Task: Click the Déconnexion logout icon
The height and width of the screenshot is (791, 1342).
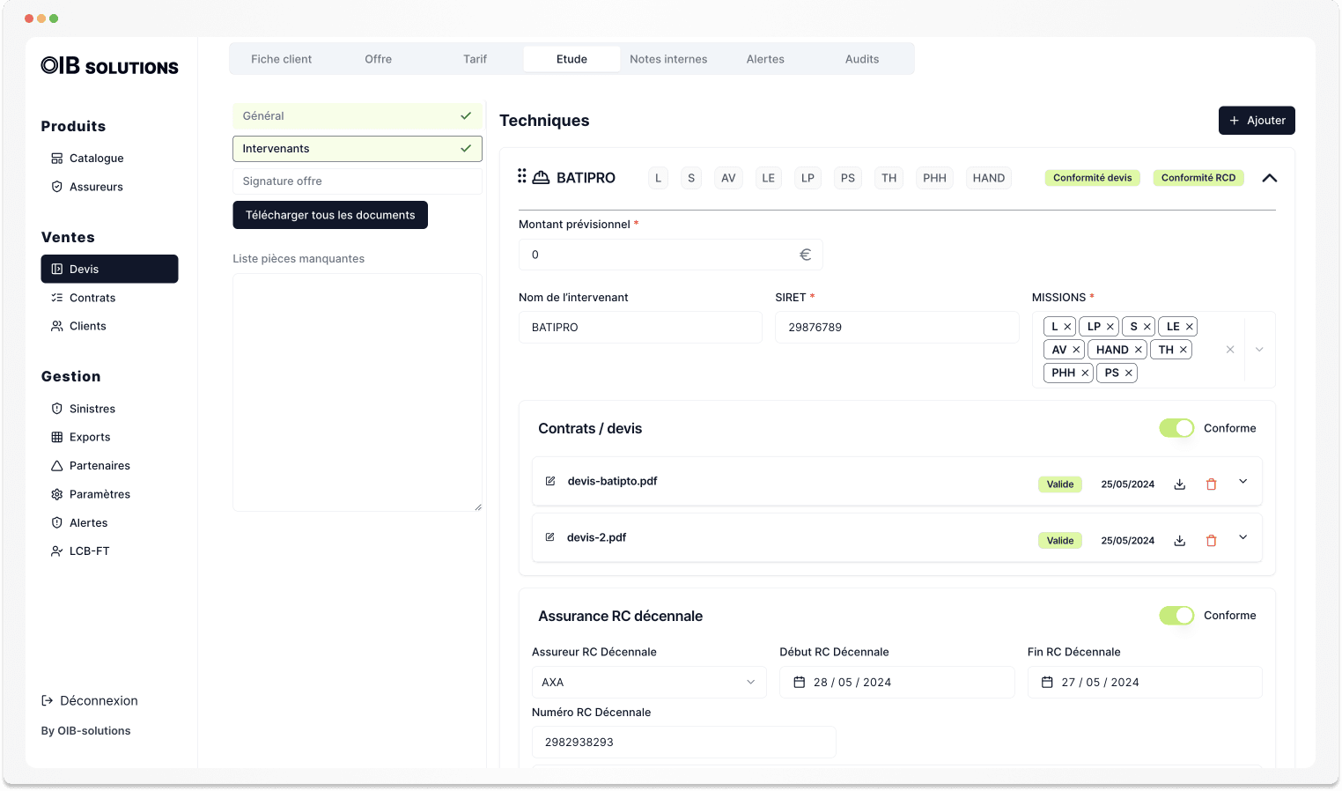Action: pos(46,700)
